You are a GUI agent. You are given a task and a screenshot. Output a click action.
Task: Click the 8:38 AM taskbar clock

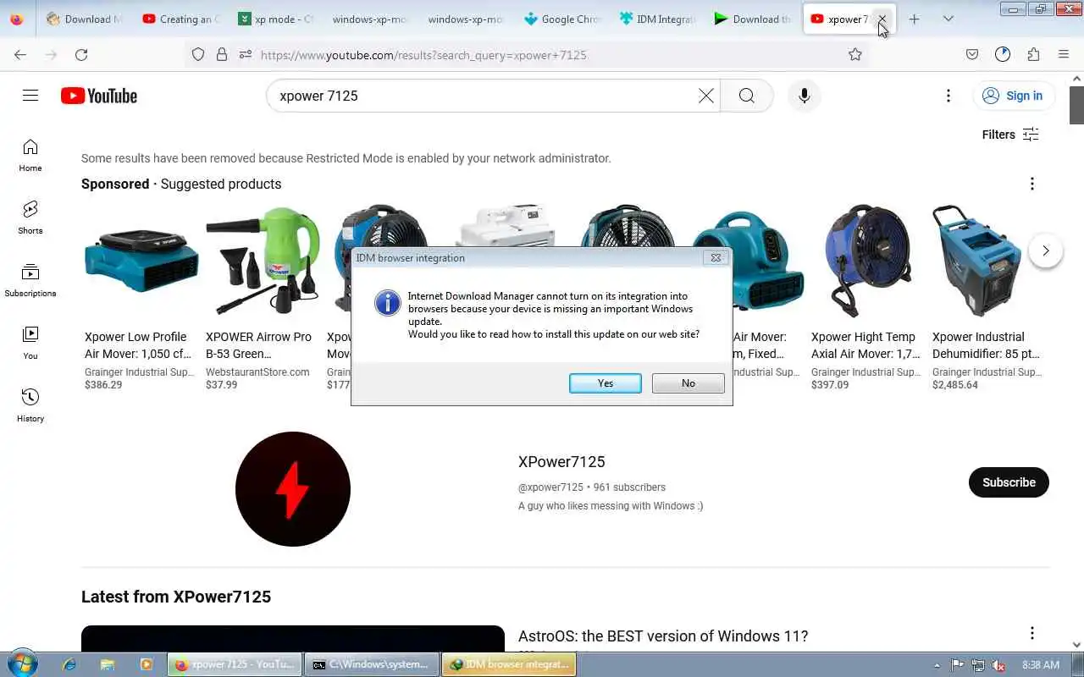pos(1041,665)
